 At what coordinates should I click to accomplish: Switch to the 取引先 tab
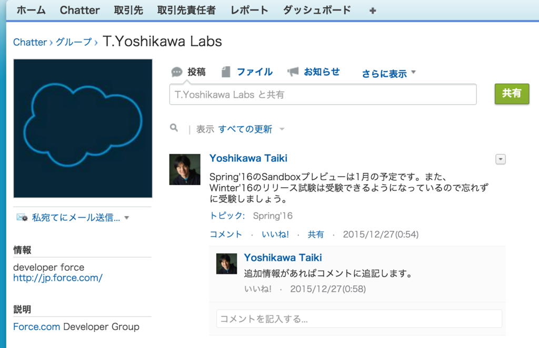pyautogui.click(x=128, y=9)
